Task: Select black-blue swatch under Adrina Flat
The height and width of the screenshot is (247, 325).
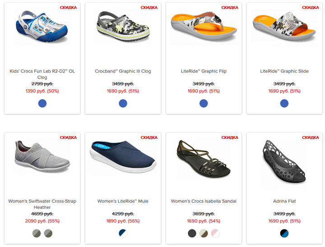Action: [x=284, y=233]
